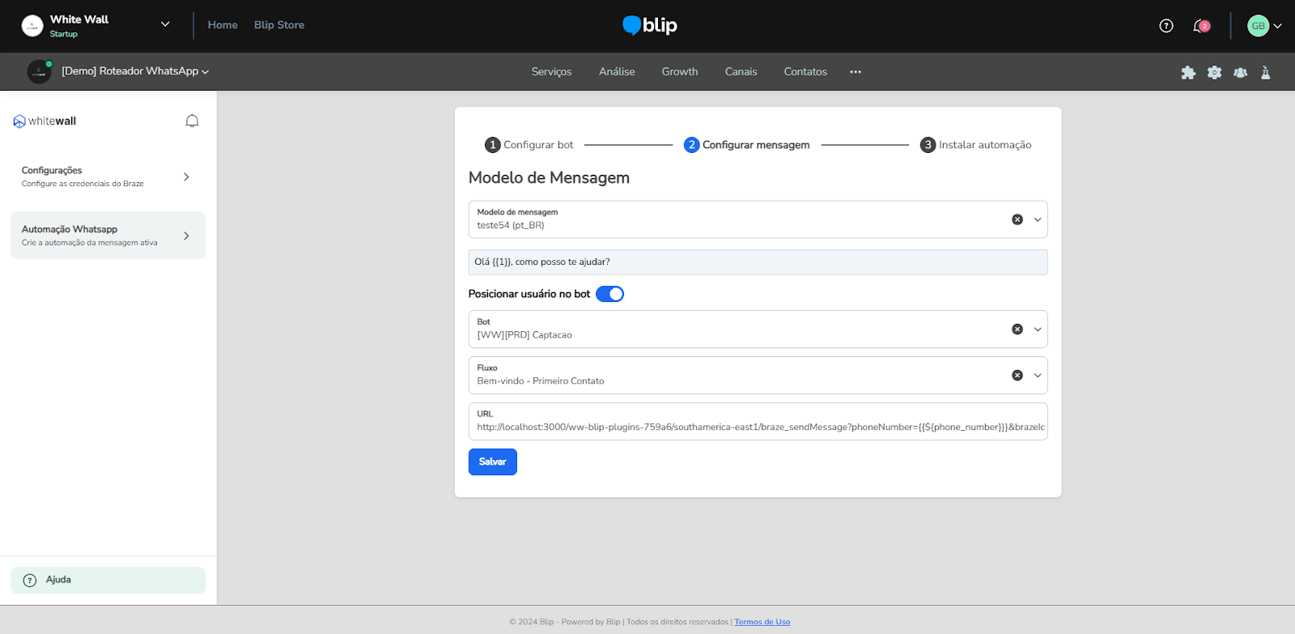Select step 2 Configurar mensagem

(x=746, y=145)
